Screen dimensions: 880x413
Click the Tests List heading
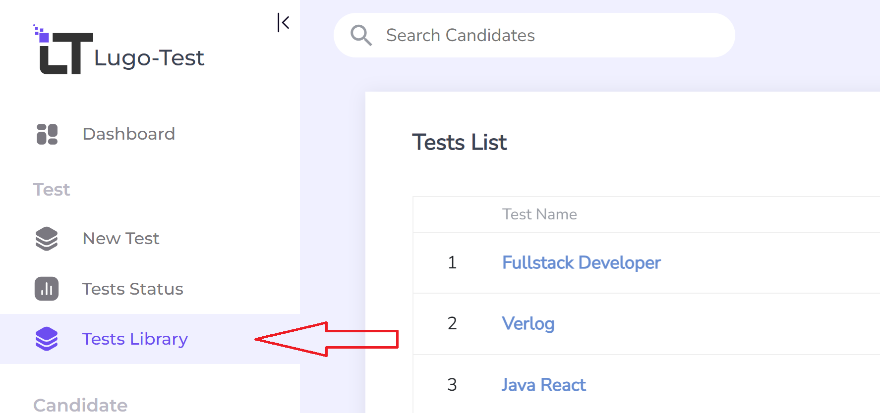point(459,143)
